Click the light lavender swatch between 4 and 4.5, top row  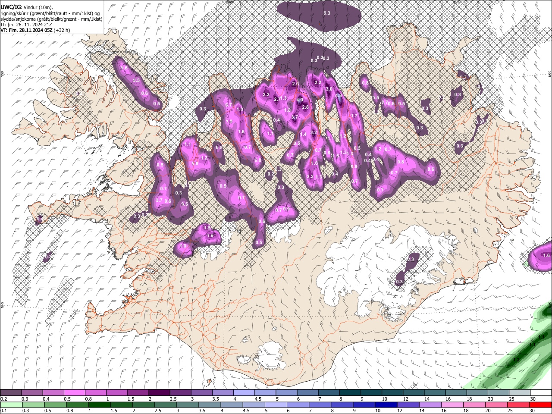click(x=244, y=393)
